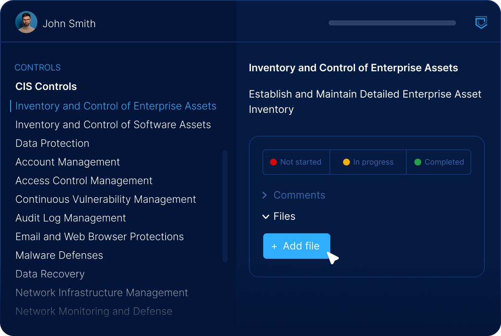The width and height of the screenshot is (501, 336).
Task: Go to Access Control Management
Action: click(84, 181)
